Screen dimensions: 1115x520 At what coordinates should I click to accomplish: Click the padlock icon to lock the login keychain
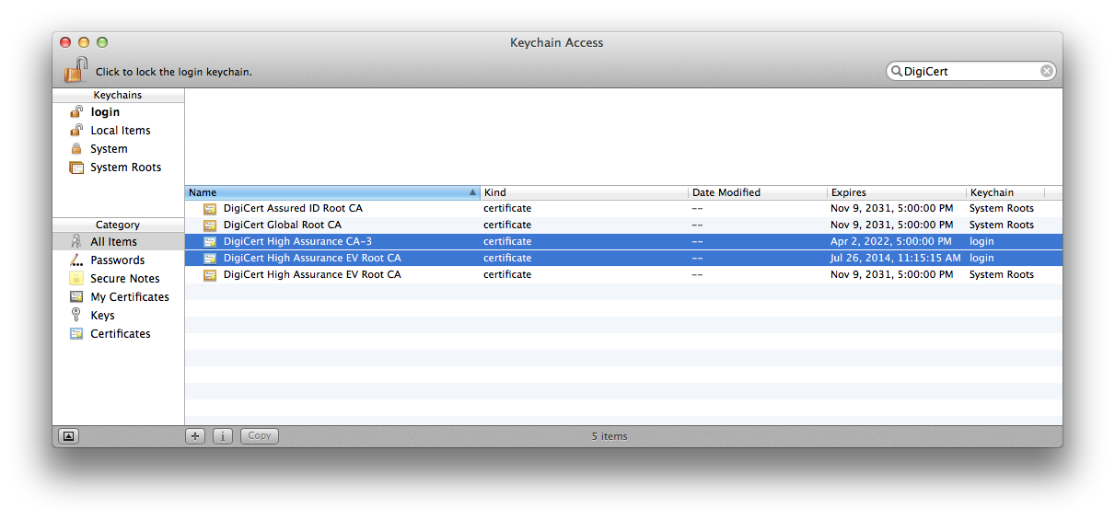pos(75,70)
